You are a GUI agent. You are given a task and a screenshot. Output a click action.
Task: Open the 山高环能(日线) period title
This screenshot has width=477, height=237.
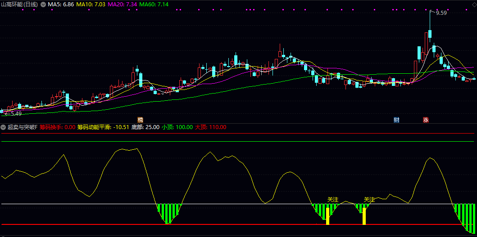coord(19,4)
